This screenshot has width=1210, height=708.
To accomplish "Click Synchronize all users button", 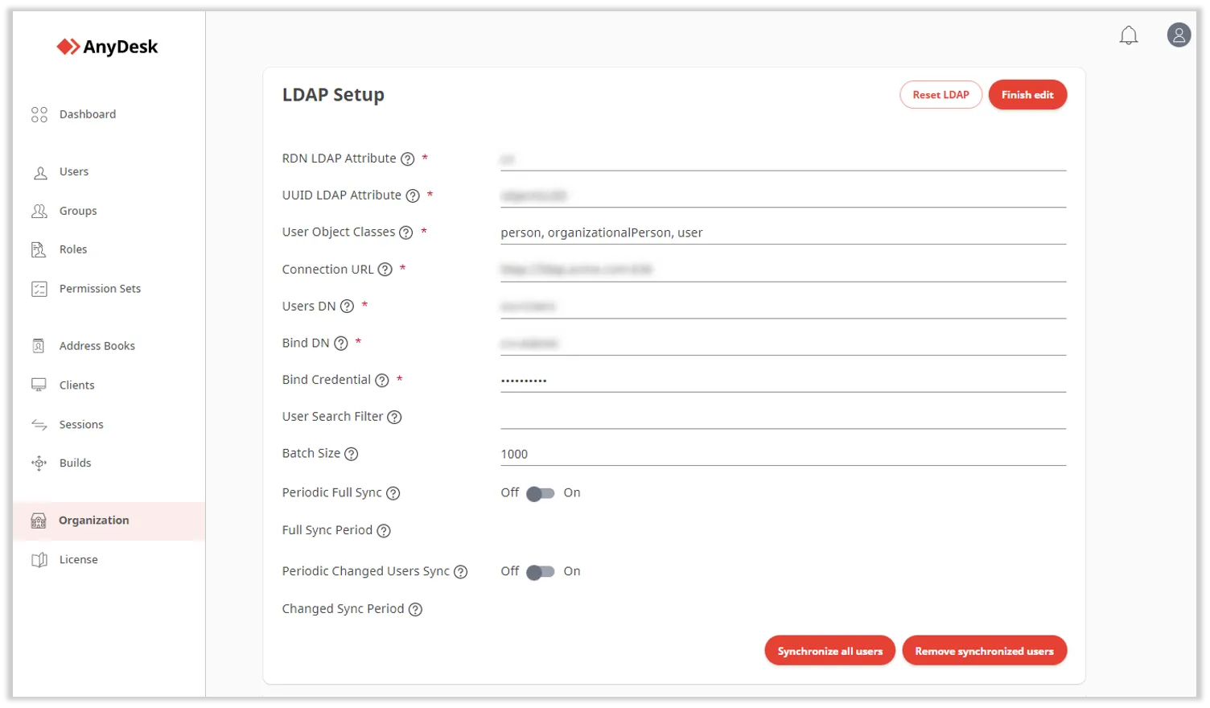I will [829, 651].
